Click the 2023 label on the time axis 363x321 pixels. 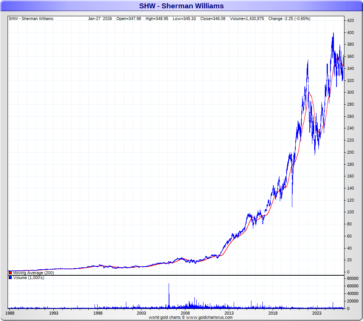coord(316,313)
